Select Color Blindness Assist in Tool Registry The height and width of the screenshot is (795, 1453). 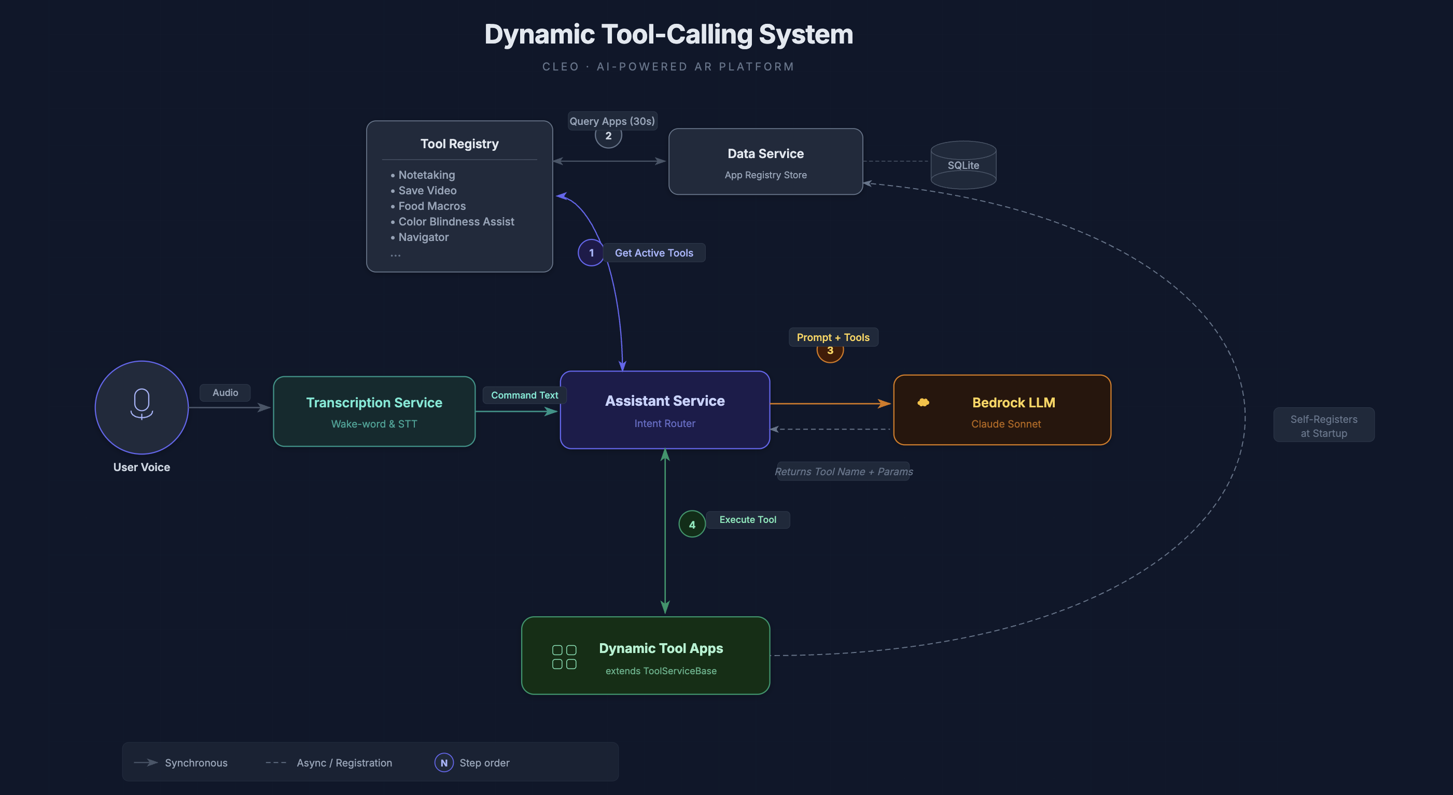[456, 222]
